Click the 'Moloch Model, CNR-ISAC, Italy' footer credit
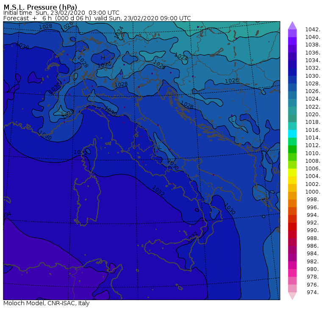The height and width of the screenshot is (309, 322). (47, 303)
